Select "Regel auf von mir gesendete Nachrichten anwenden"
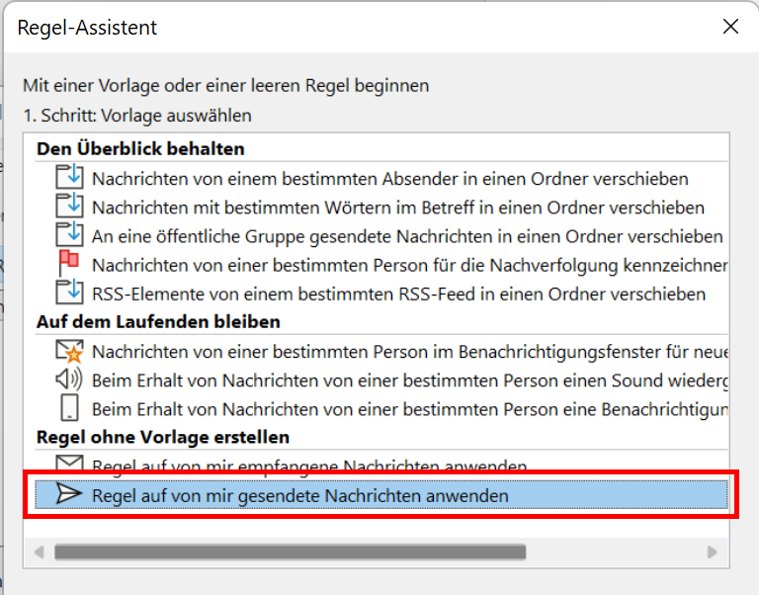 tap(300, 494)
